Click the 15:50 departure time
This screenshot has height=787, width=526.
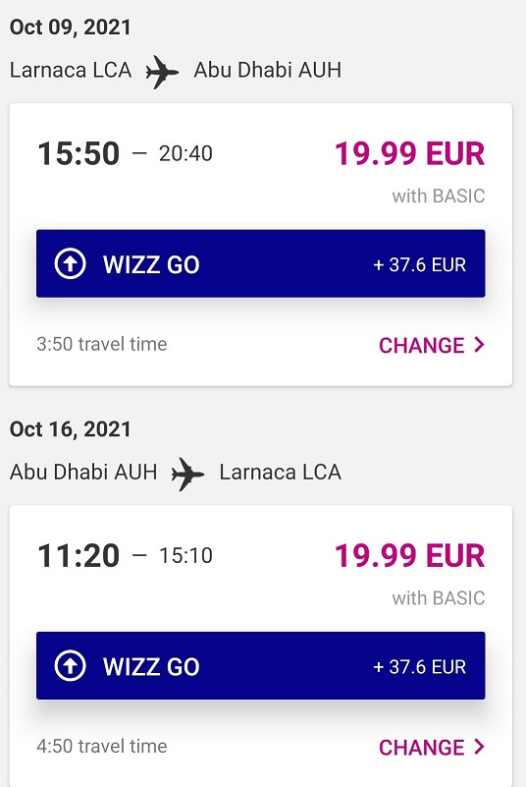click(x=79, y=153)
